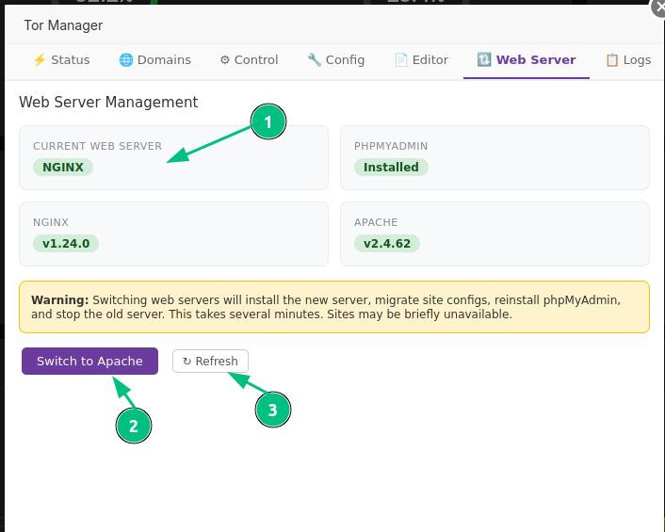Click the Web Server Management heading

(108, 102)
